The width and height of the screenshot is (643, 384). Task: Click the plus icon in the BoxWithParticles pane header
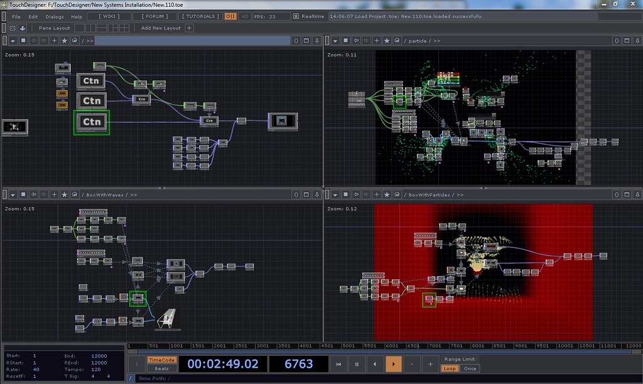pyautogui.click(x=377, y=195)
